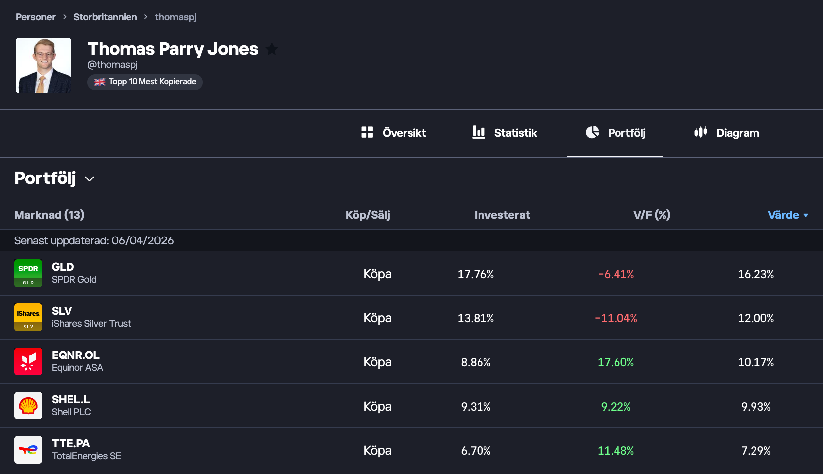
Task: Switch to the Statistik tab
Action: point(504,133)
